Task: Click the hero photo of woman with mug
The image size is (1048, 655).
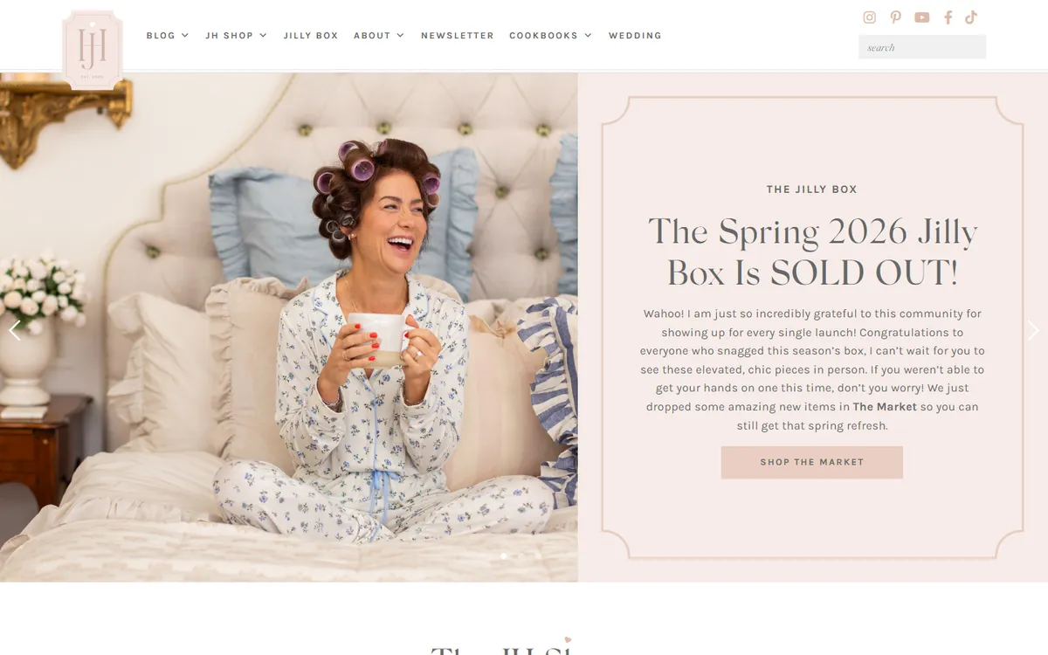Action: [288, 327]
